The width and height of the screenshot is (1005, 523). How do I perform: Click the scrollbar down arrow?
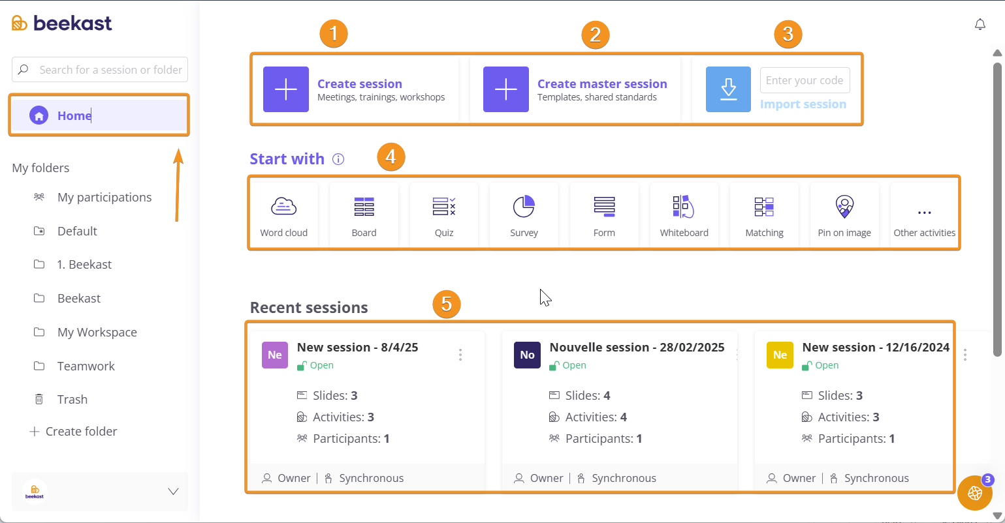(997, 516)
